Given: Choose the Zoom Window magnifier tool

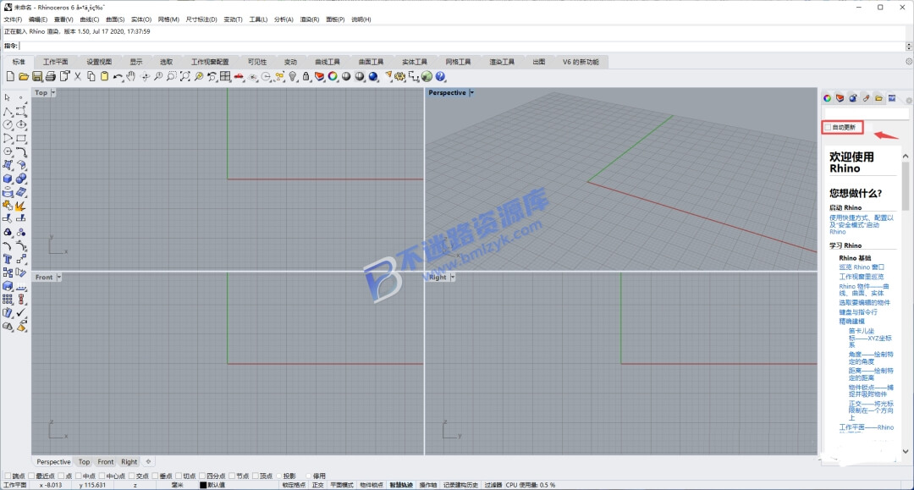Looking at the screenshot, I should click(171, 76).
